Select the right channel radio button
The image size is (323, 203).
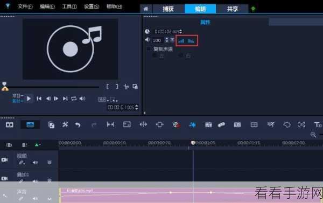(x=180, y=55)
